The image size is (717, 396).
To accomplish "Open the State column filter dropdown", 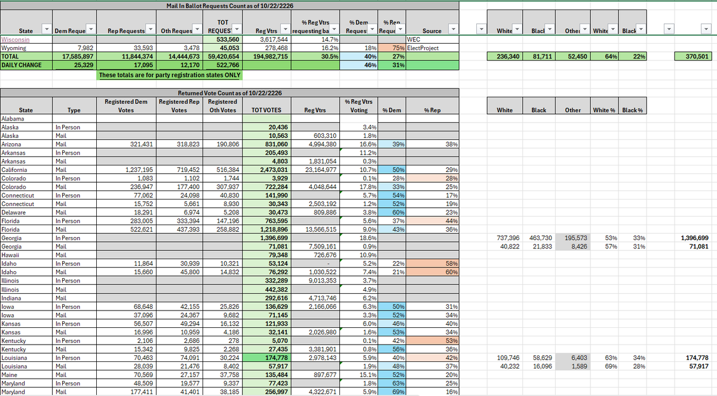I will click(x=47, y=30).
